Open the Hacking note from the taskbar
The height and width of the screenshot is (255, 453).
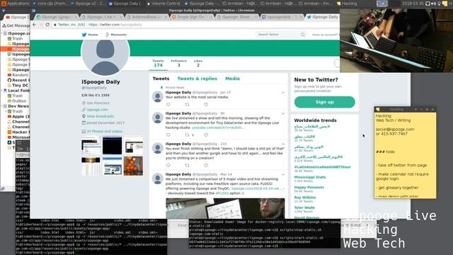pos(347,4)
